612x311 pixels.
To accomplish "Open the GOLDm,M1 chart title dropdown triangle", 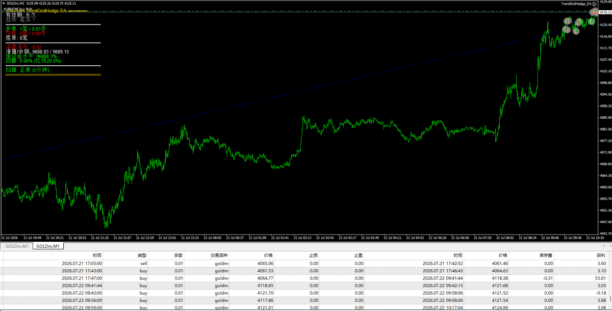I will [x=3, y=3].
